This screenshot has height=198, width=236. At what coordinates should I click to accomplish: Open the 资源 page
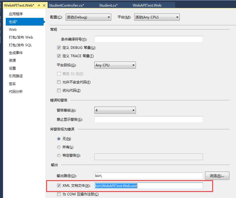[12, 60]
